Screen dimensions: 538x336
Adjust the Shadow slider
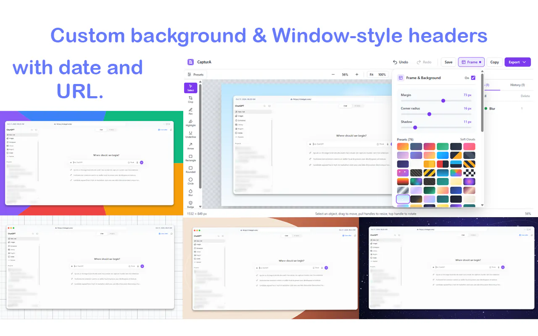436,127
